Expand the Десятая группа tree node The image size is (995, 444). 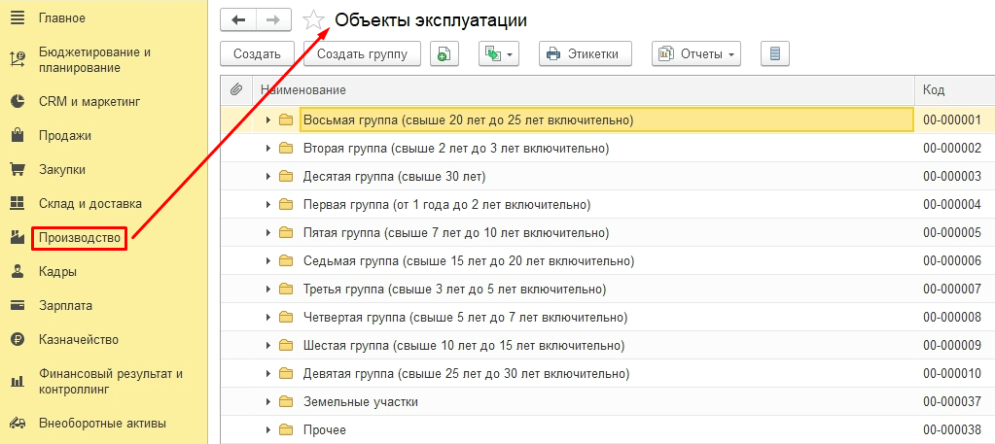coord(268,176)
